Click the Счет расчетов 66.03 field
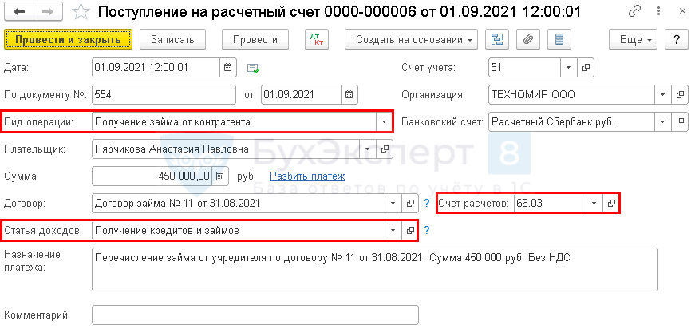691x329 pixels. [550, 204]
